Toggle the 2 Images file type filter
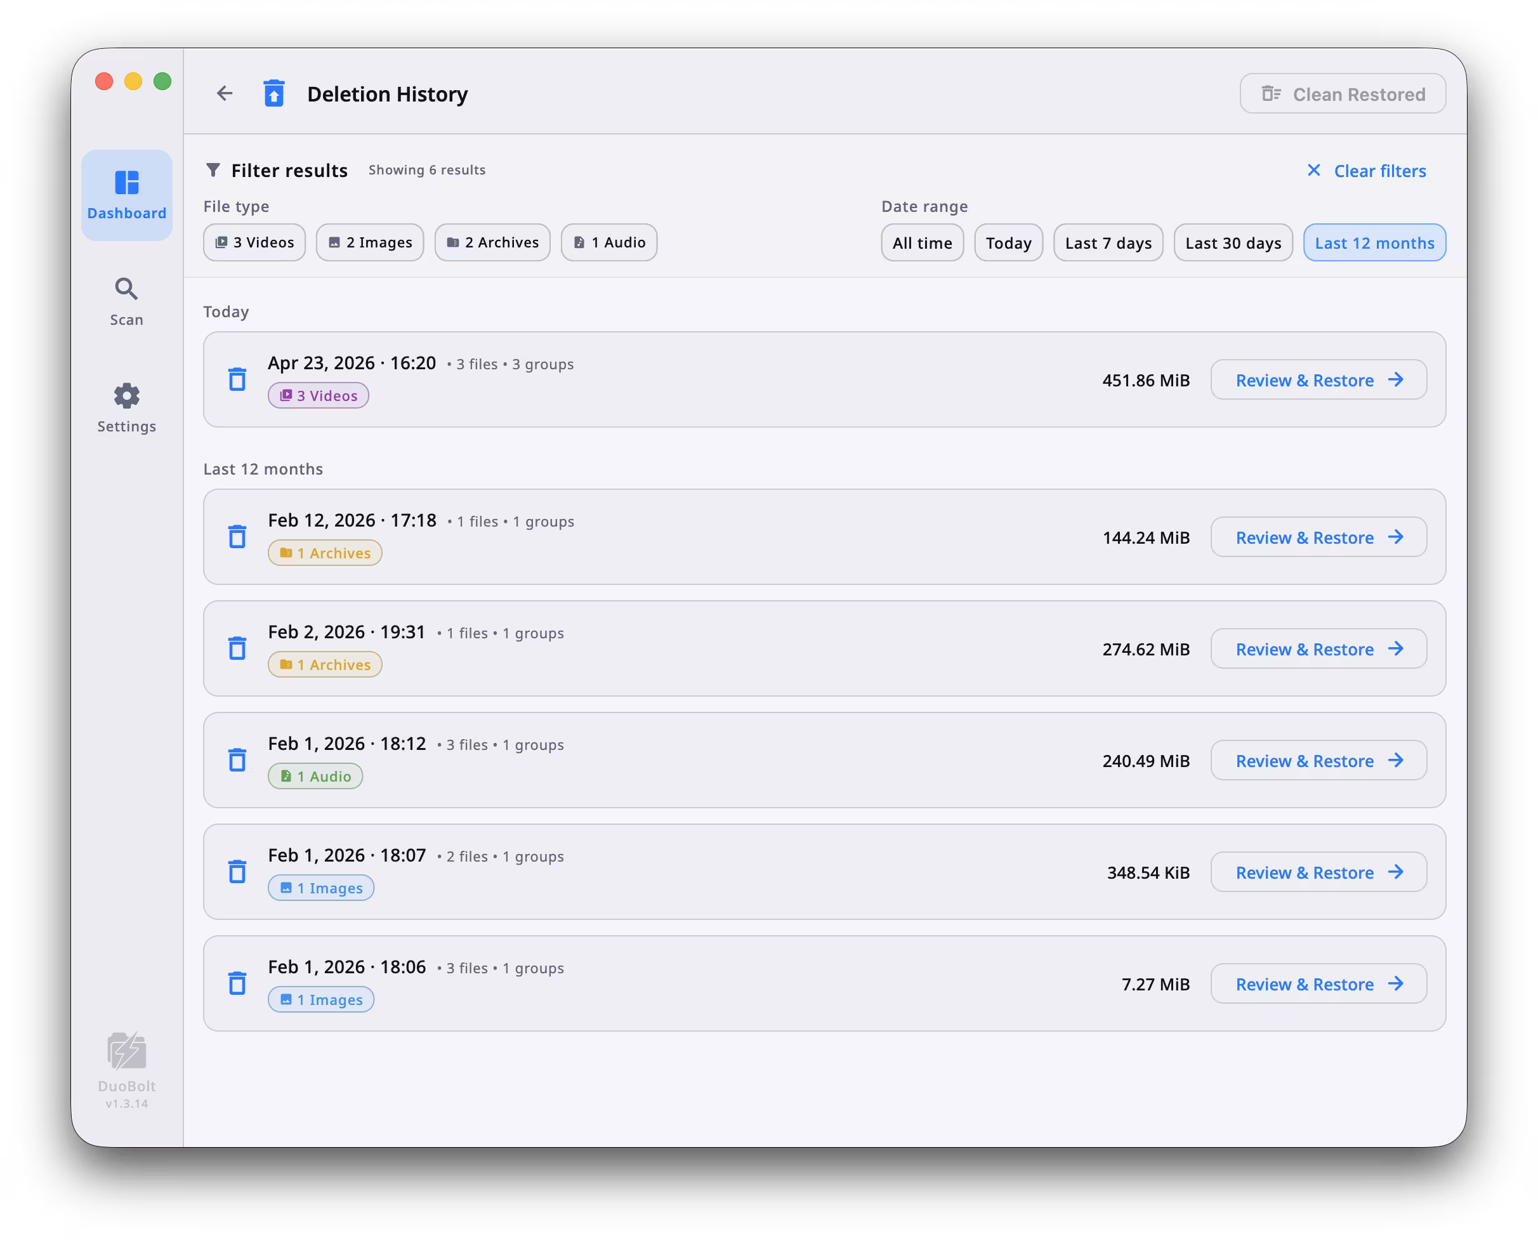The image size is (1538, 1241). pyautogui.click(x=370, y=242)
